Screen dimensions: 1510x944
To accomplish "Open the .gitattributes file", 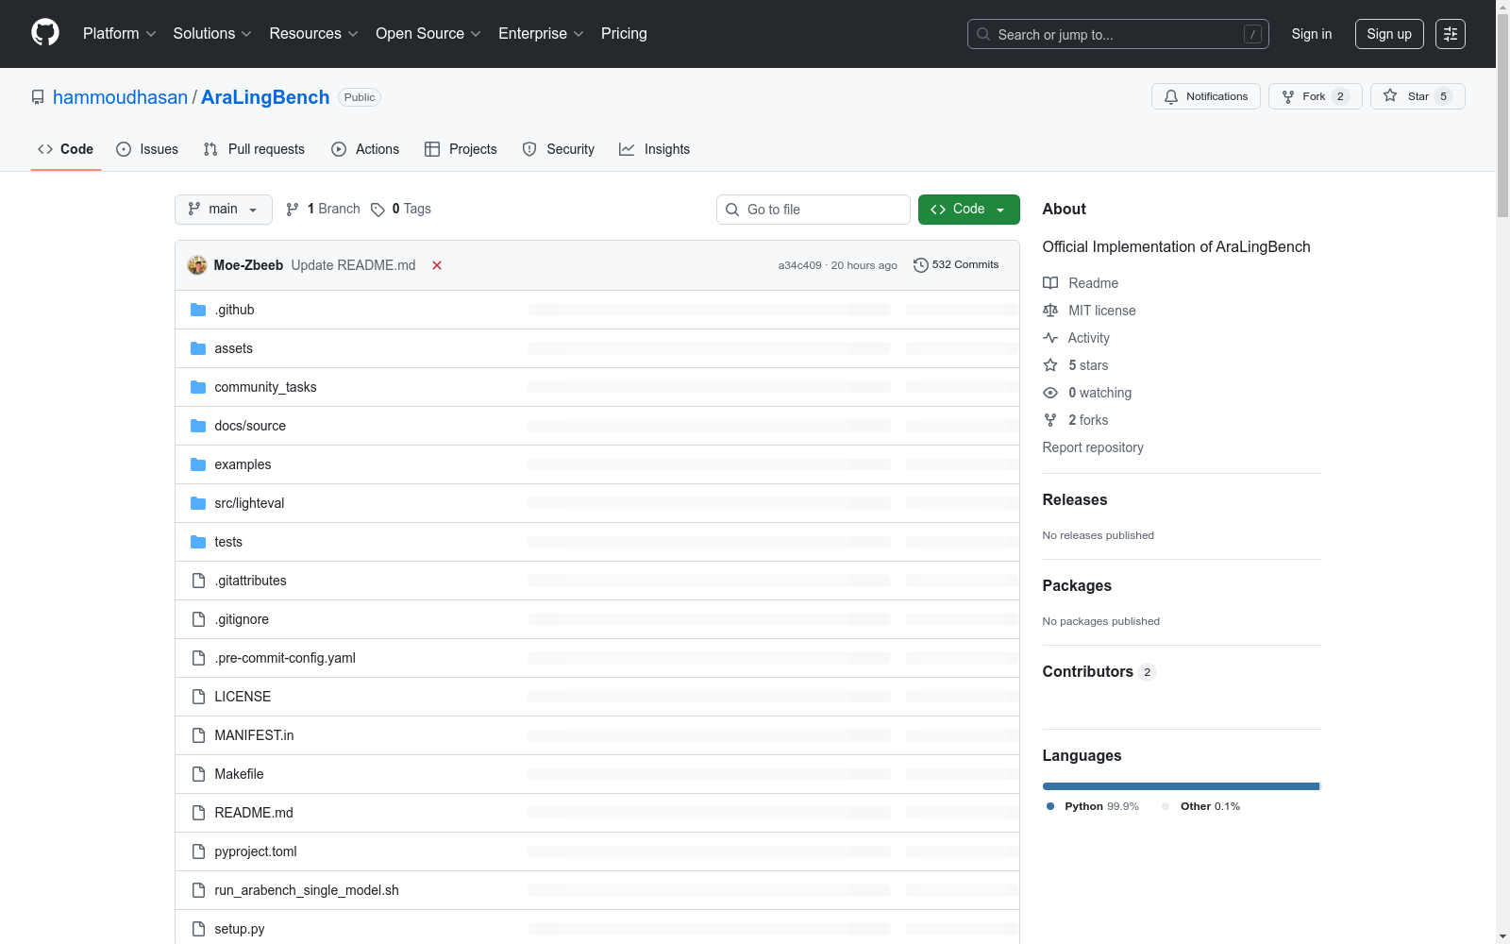I will [x=250, y=581].
